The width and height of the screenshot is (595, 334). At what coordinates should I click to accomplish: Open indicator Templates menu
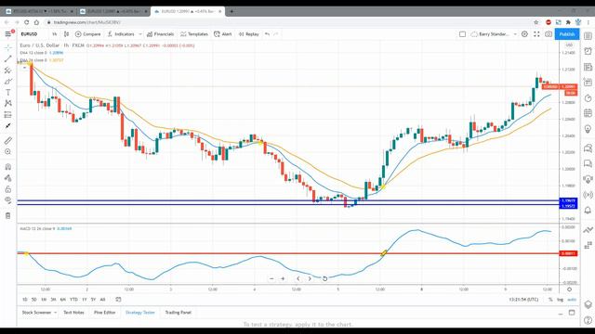[x=194, y=34]
